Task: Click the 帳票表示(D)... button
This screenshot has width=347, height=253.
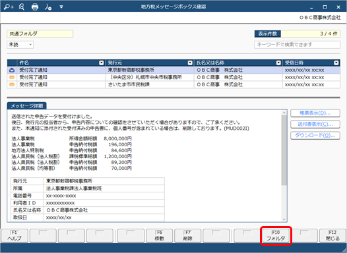Action: point(315,113)
